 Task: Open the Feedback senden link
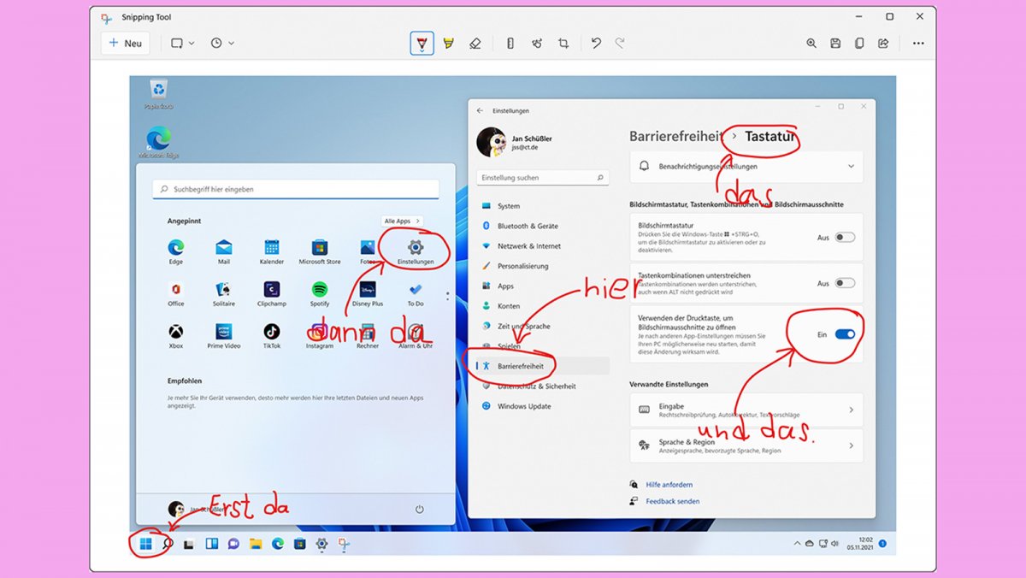click(675, 501)
